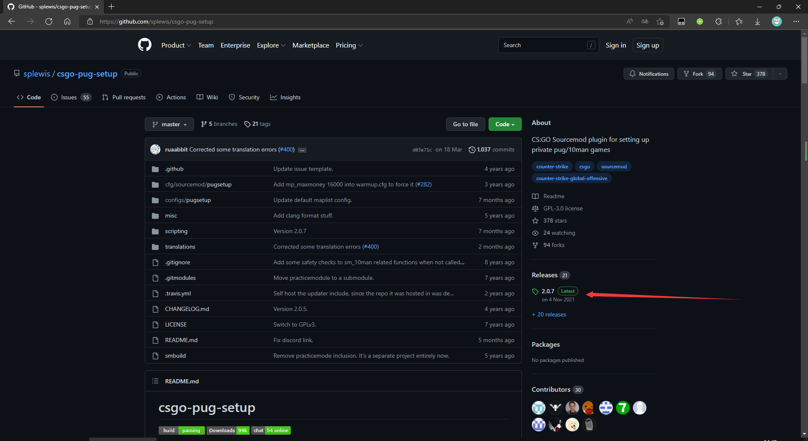808x441 pixels.
Task: Close the GitHub browser tab
Action: point(97,7)
